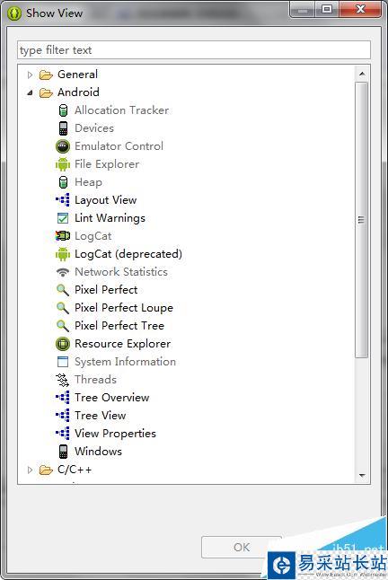Click the General folder icon

click(x=46, y=75)
